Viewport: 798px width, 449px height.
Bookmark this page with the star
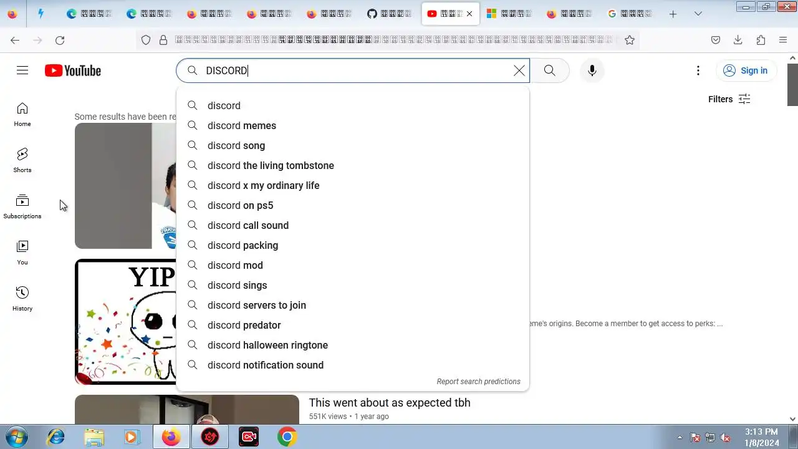[x=630, y=40]
